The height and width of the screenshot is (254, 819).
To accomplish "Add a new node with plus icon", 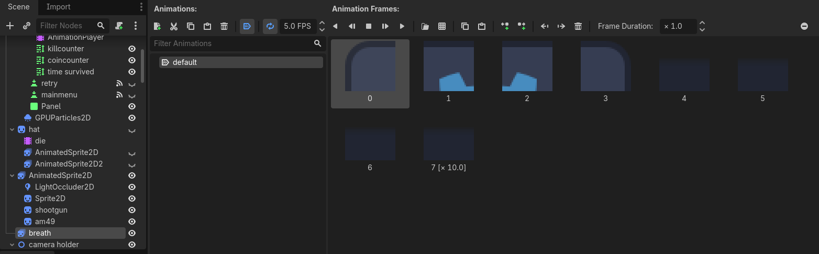I will click(9, 26).
